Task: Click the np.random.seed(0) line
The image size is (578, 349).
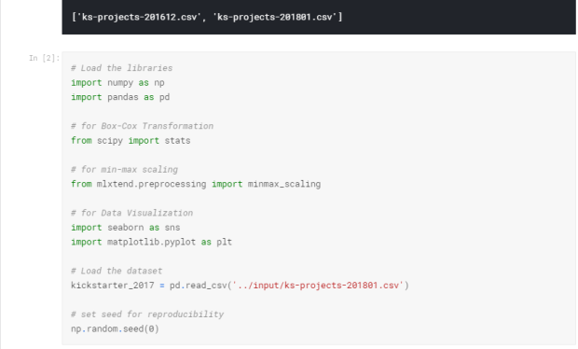Action: [x=115, y=329]
